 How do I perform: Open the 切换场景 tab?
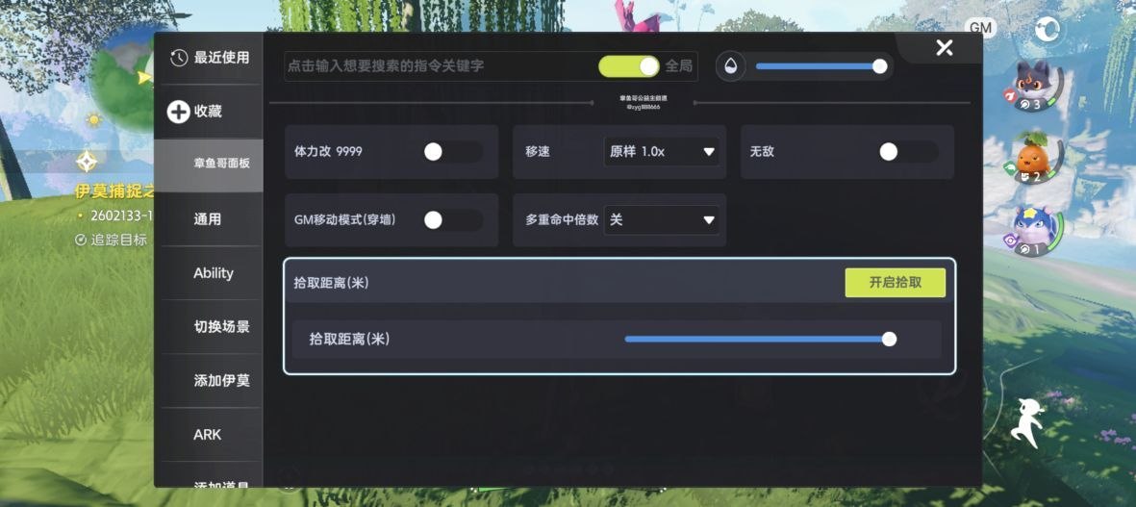tap(209, 327)
